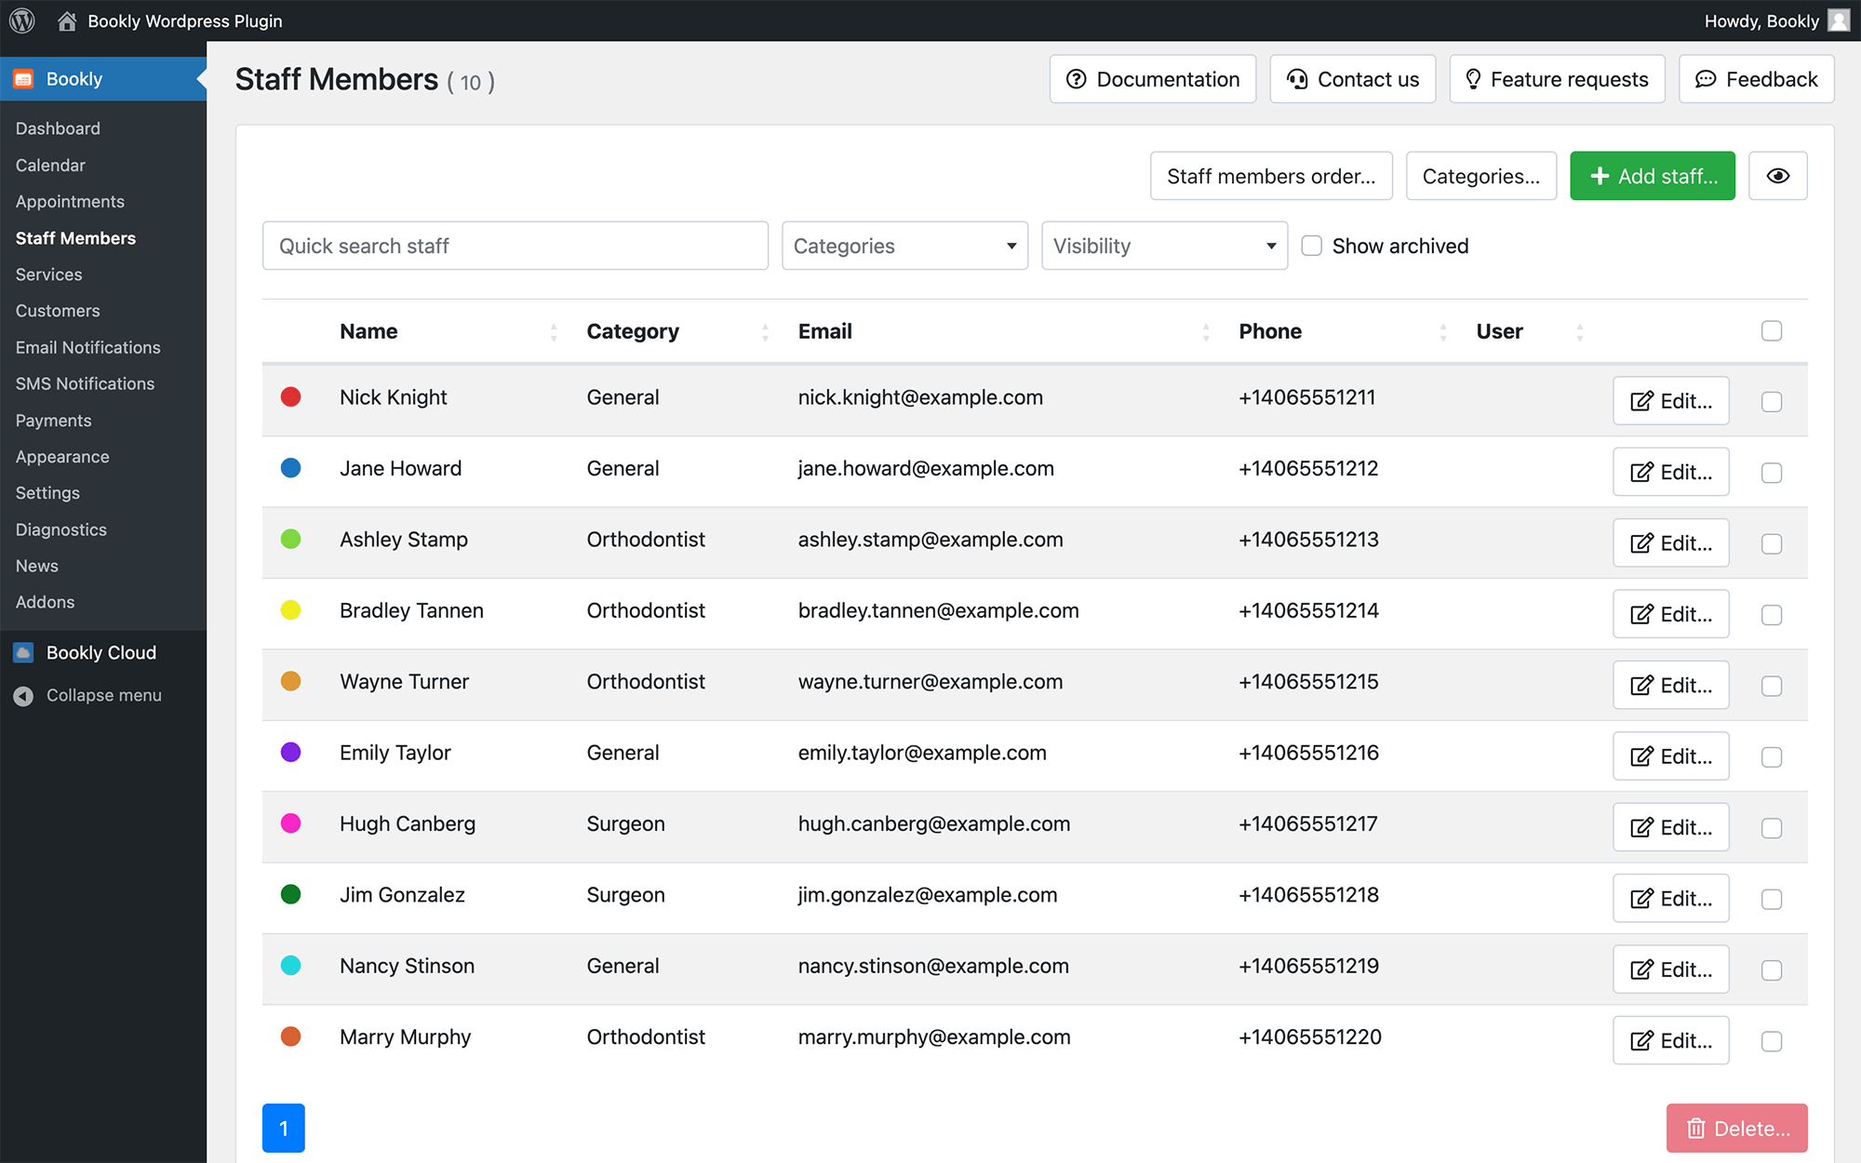Click the Add staff button label
The width and height of the screenshot is (1861, 1163).
click(x=1668, y=176)
